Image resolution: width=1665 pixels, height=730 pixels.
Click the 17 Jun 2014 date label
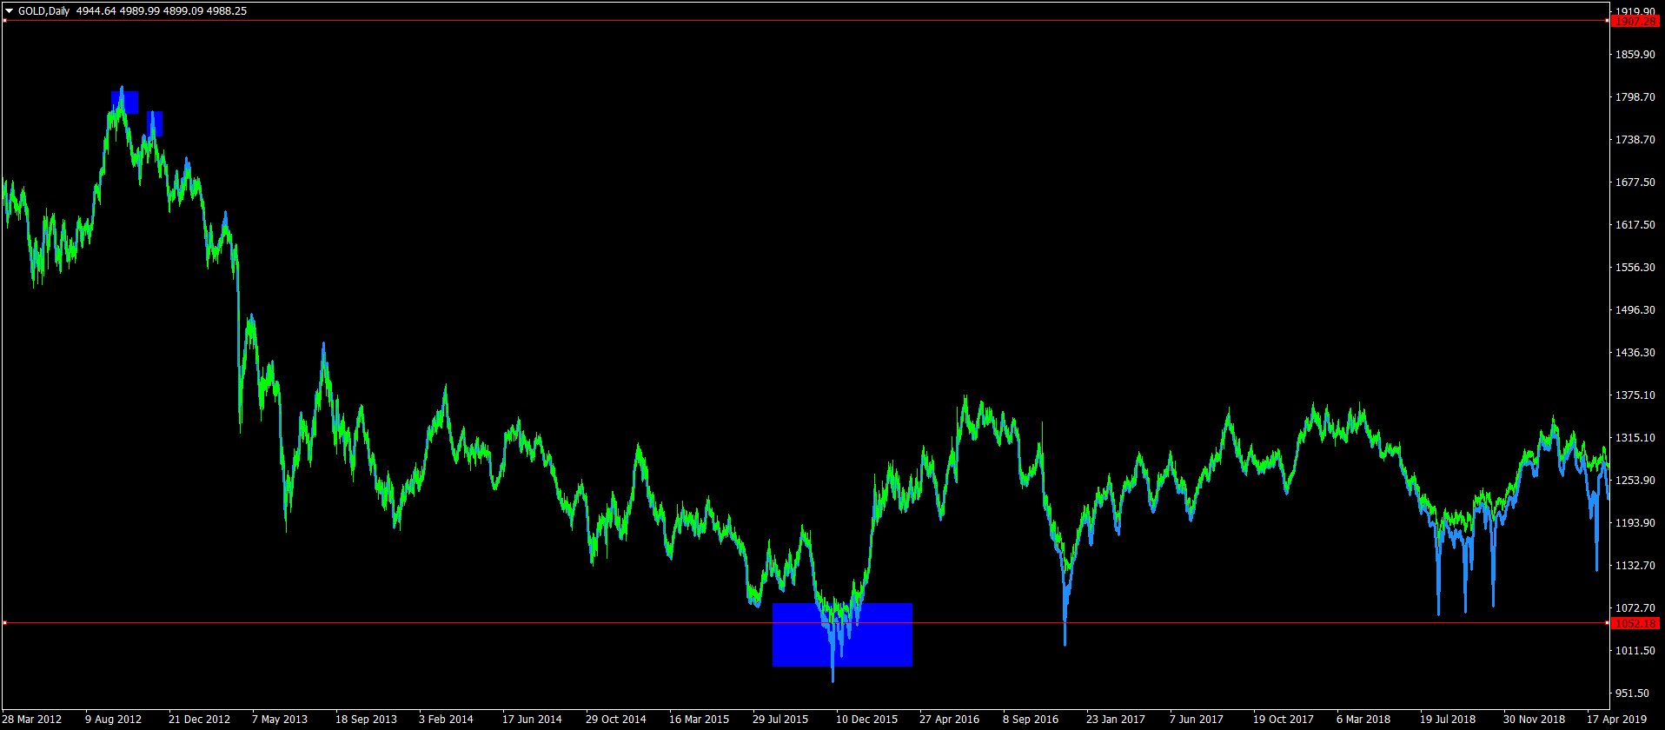click(x=532, y=719)
